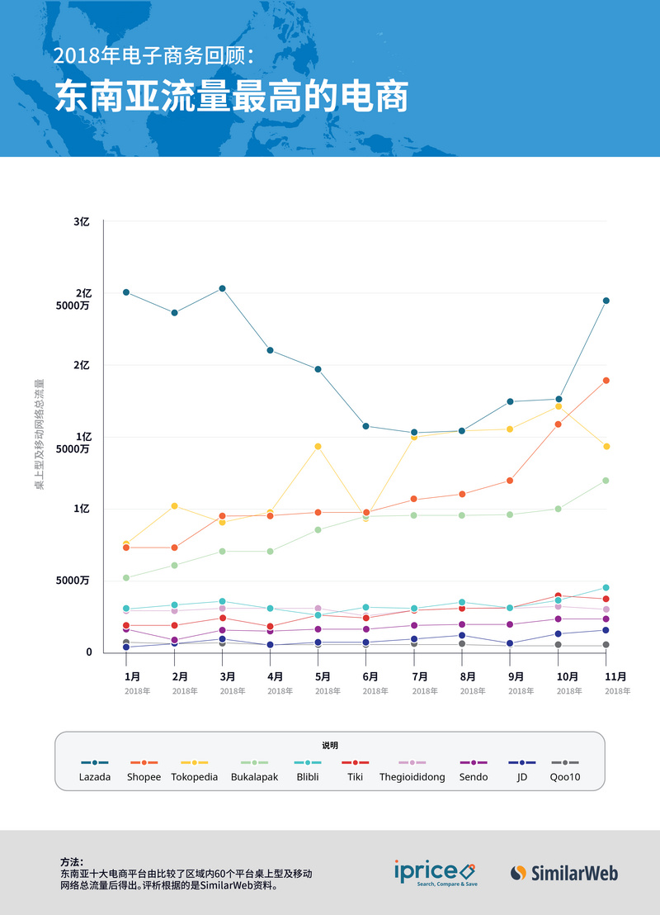Viewport: 660px width, 915px height.
Task: Click Blibli's November data point
Action: [x=606, y=588]
